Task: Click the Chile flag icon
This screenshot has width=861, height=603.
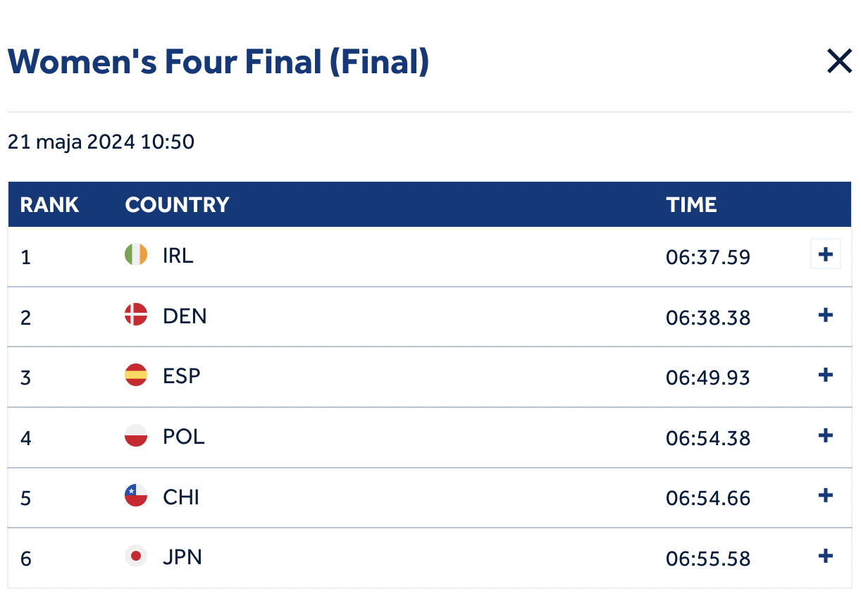Action: (x=136, y=496)
